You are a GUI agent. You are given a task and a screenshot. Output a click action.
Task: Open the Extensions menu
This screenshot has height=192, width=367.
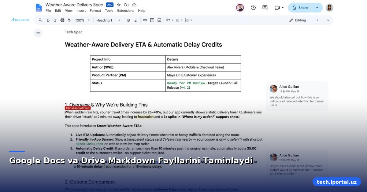tap(126, 10)
